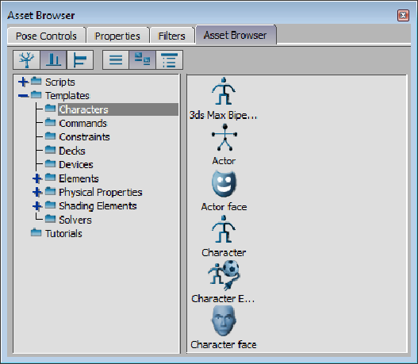Open the Filters tab
The image size is (418, 364).
[x=171, y=36]
